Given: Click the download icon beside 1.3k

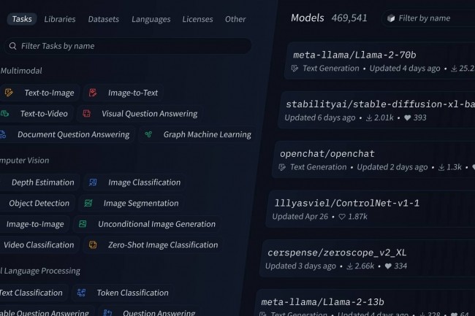Looking at the screenshot, I should (441, 167).
